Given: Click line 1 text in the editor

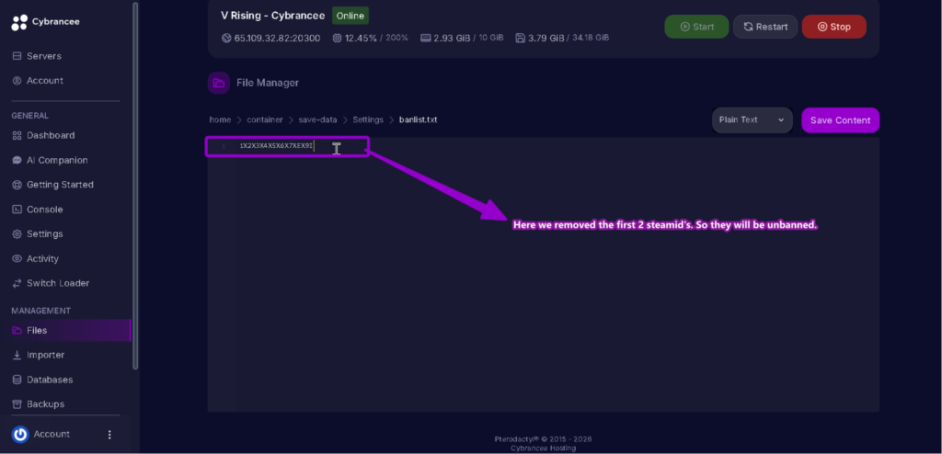Looking at the screenshot, I should tap(276, 146).
